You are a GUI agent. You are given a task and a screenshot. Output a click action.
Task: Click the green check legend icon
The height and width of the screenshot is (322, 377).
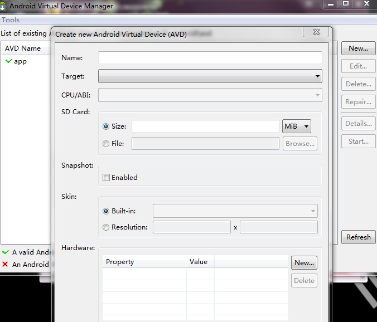pos(5,252)
